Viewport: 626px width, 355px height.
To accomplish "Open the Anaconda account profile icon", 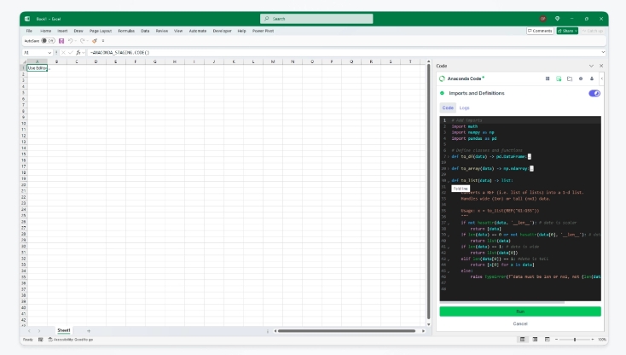I will click(594, 79).
